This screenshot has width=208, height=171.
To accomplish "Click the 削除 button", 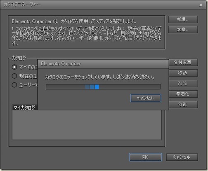I will click(x=183, y=83).
